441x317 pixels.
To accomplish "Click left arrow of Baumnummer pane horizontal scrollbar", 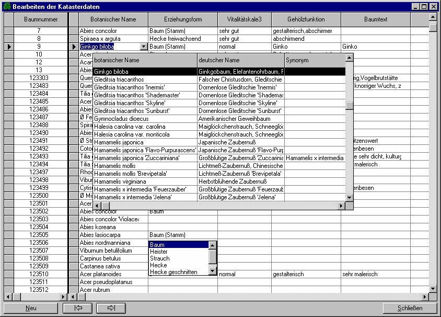I will click(x=8, y=297).
